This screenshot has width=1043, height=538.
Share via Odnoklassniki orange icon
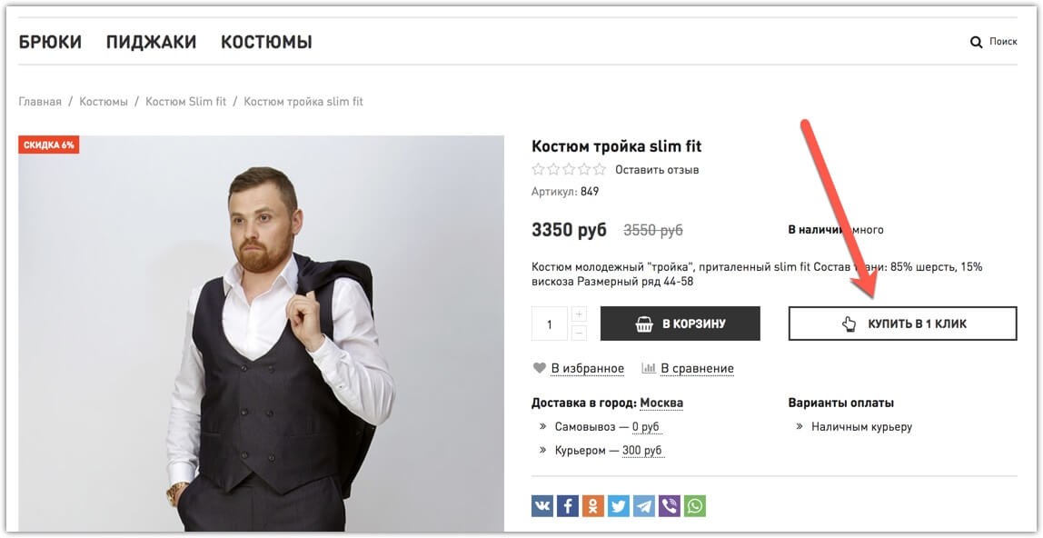tap(592, 506)
